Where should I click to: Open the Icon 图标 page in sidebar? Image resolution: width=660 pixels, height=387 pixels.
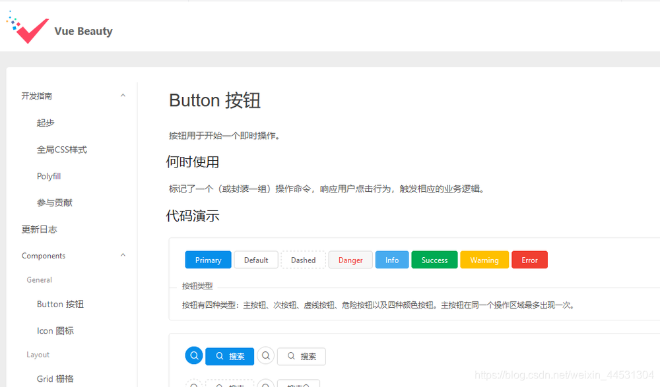pos(56,330)
